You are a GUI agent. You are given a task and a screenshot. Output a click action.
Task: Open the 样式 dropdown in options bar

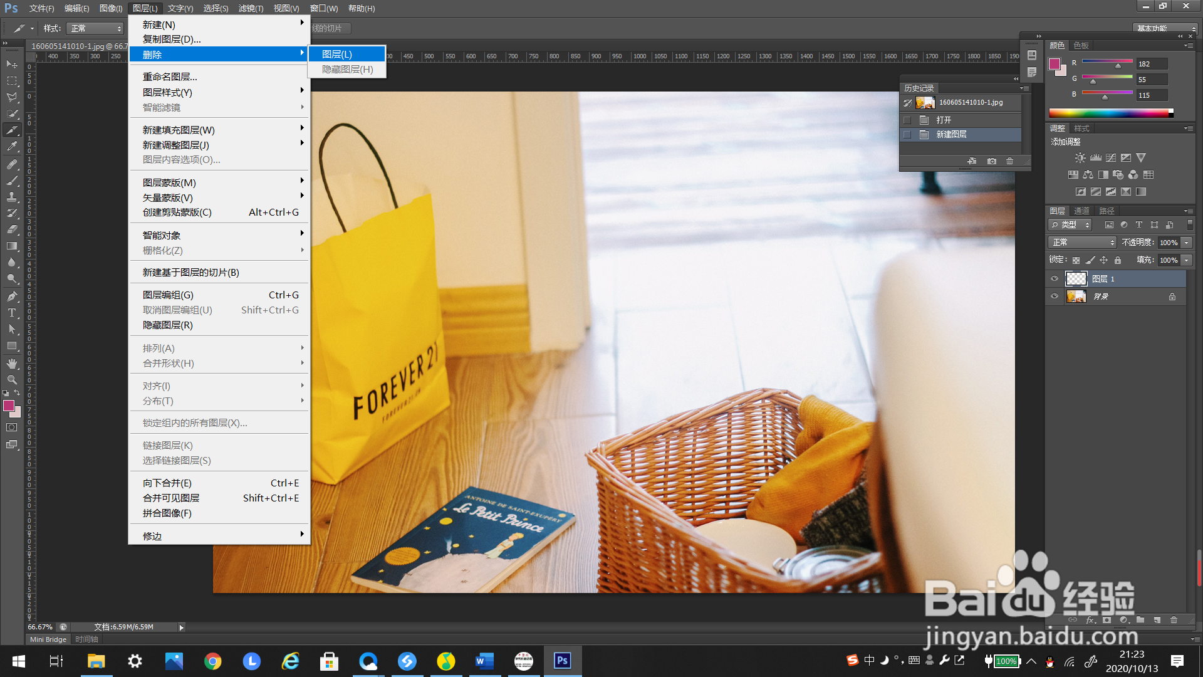[x=96, y=29]
